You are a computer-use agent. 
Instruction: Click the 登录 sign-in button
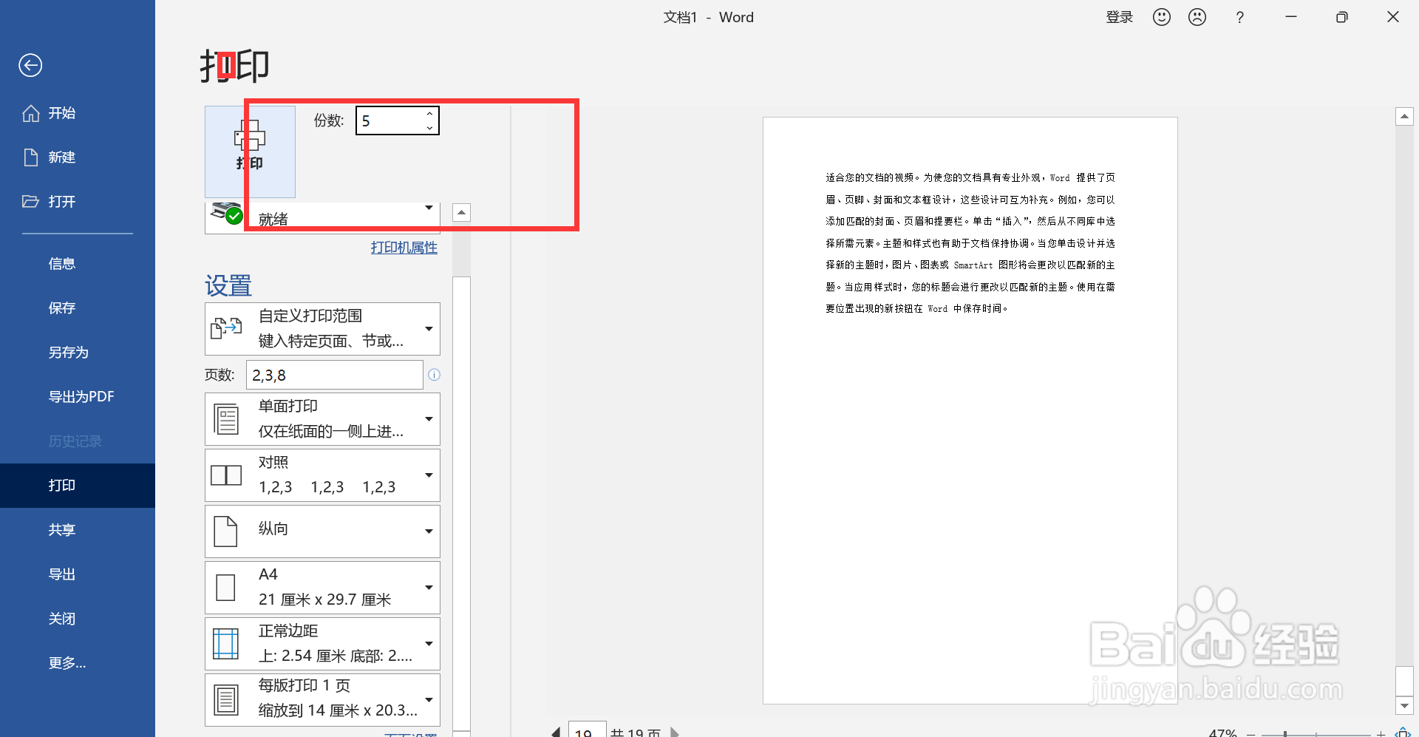(x=1120, y=17)
